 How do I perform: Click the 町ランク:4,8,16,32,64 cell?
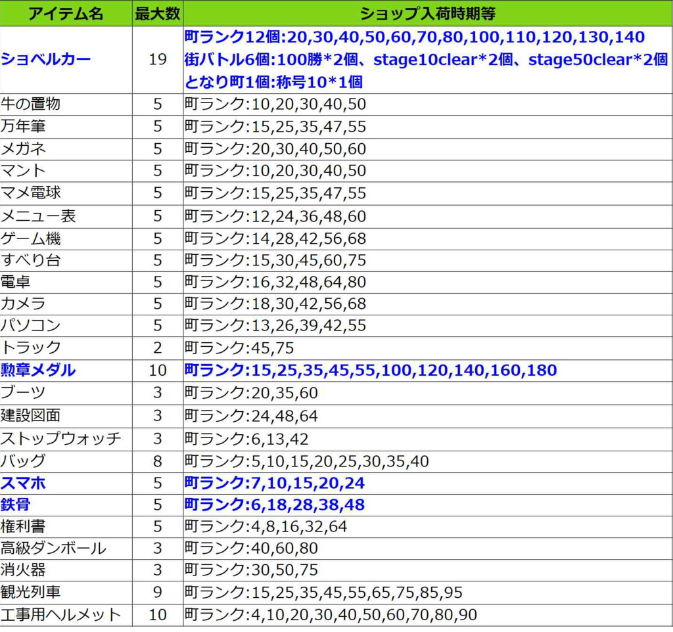(266, 527)
